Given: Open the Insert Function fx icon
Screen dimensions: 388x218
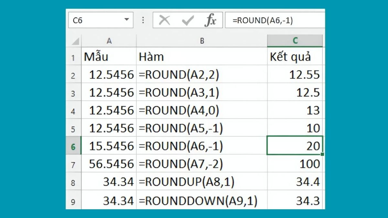Looking at the screenshot, I should (x=210, y=20).
